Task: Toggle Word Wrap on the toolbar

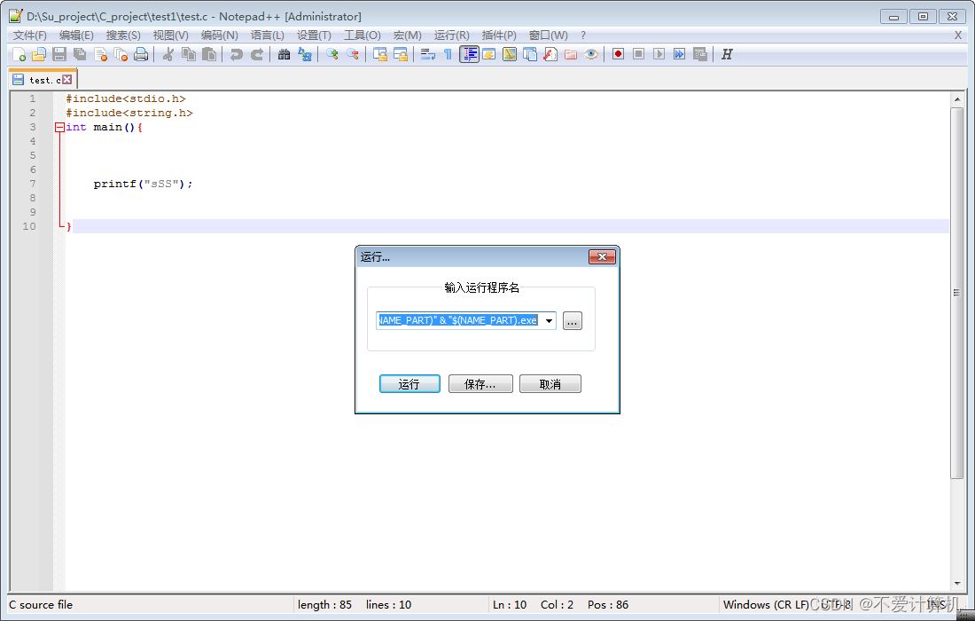Action: tap(429, 54)
